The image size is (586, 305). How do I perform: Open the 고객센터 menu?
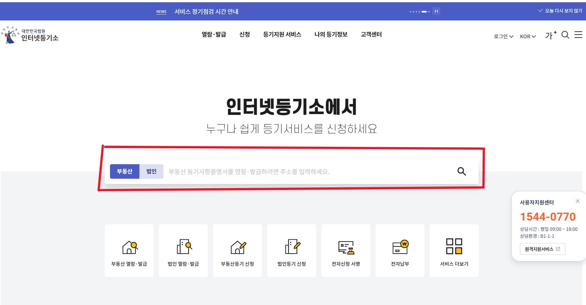click(371, 35)
